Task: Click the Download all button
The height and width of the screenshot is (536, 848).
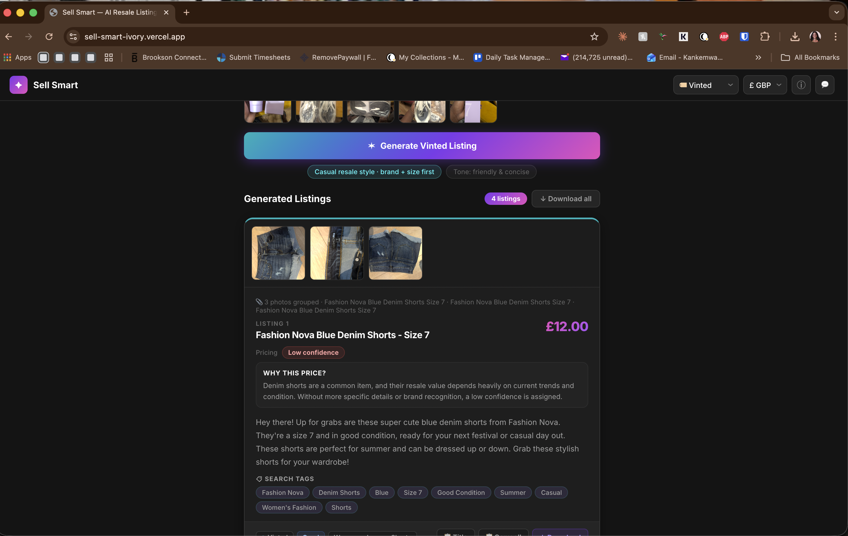Action: [x=565, y=199]
